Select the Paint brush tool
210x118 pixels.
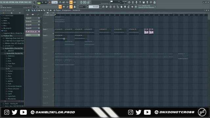pos(34,10)
